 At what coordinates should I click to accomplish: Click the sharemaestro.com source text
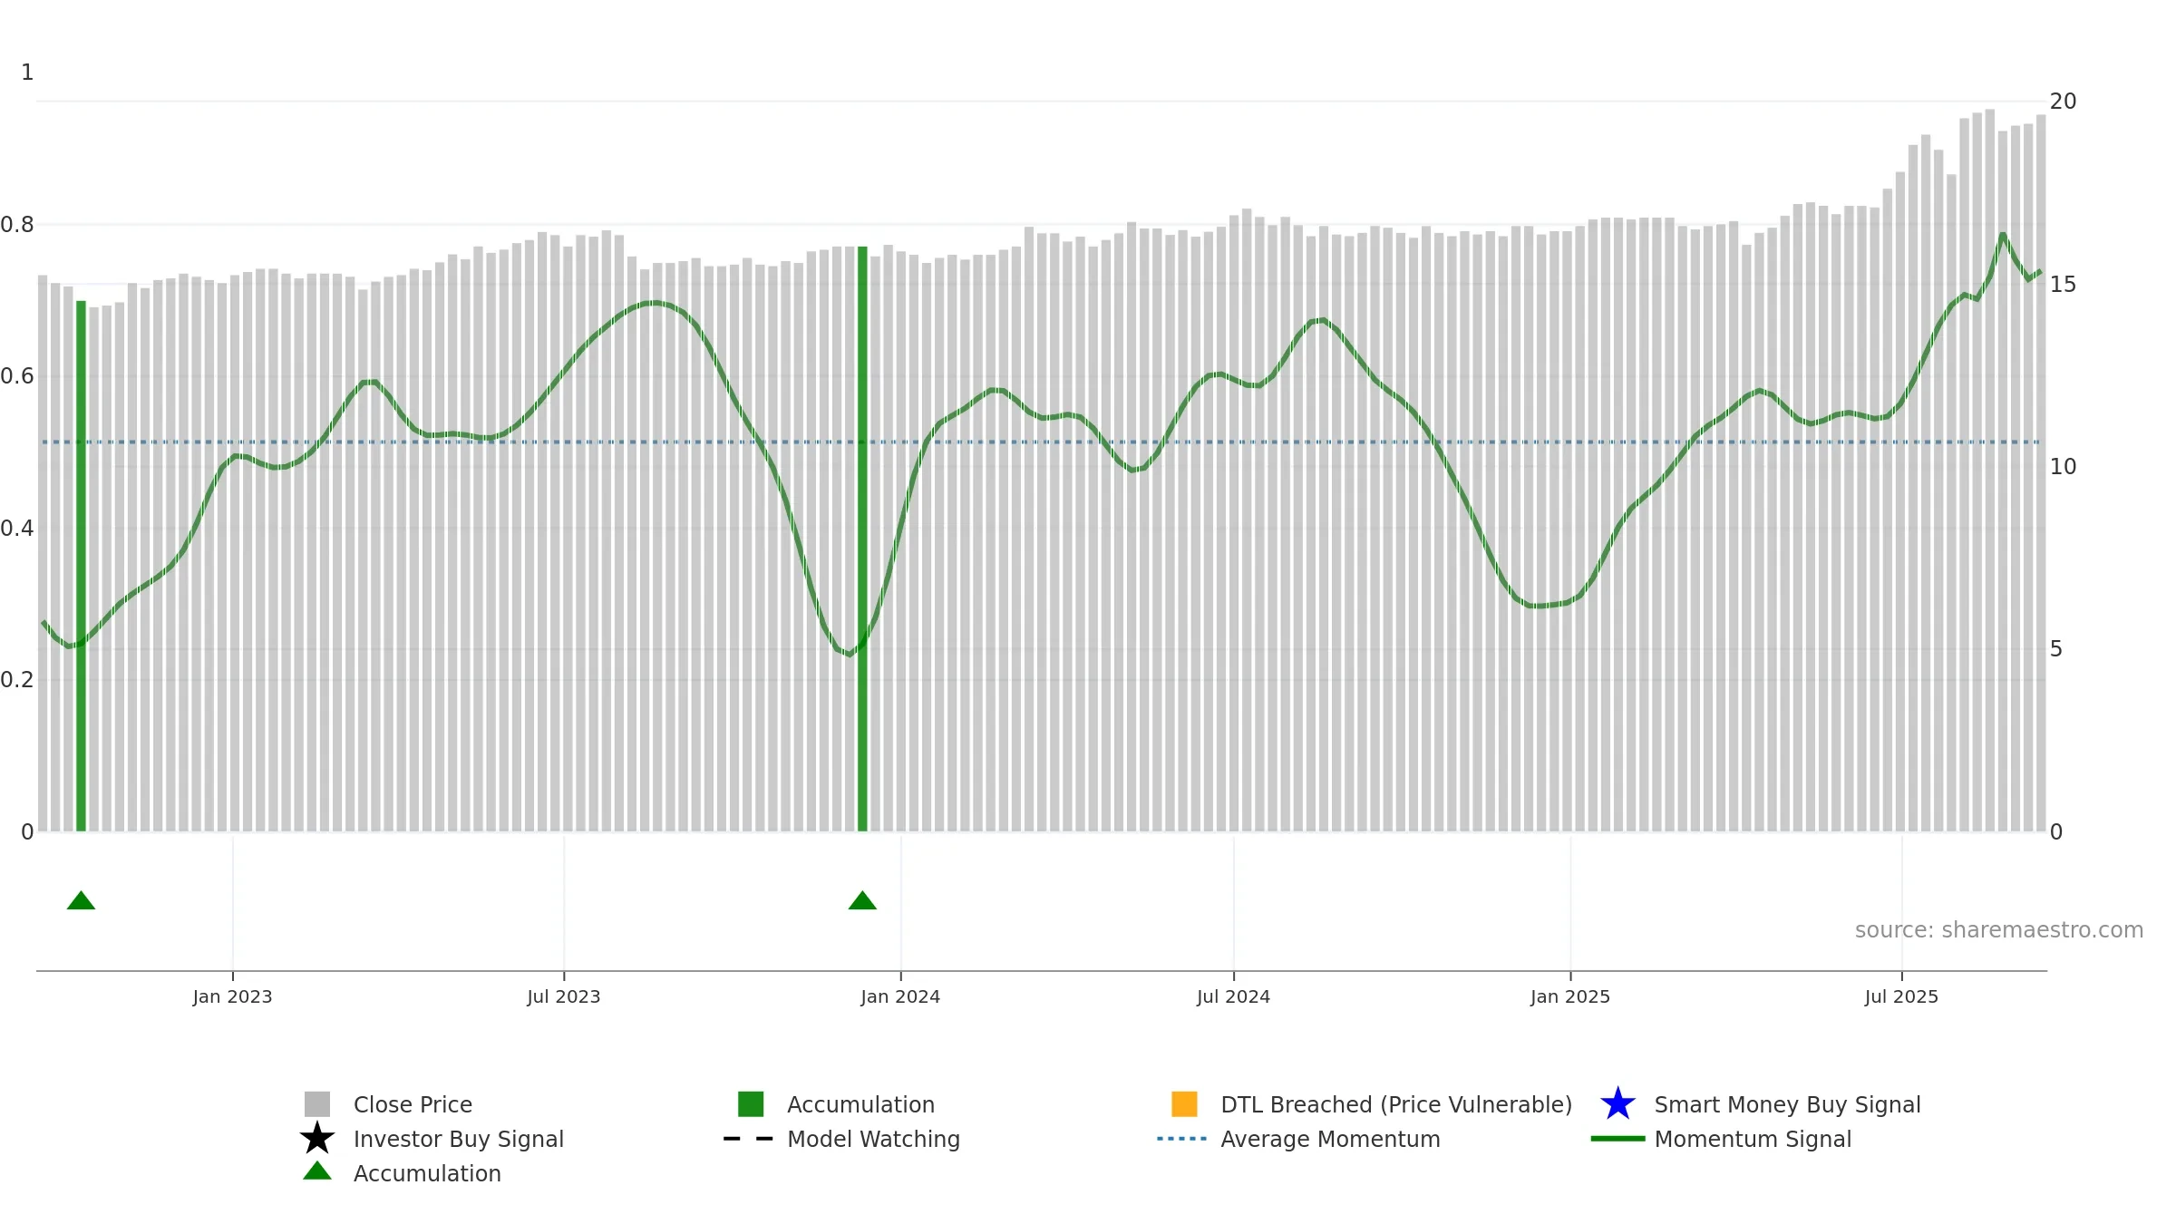1999,930
